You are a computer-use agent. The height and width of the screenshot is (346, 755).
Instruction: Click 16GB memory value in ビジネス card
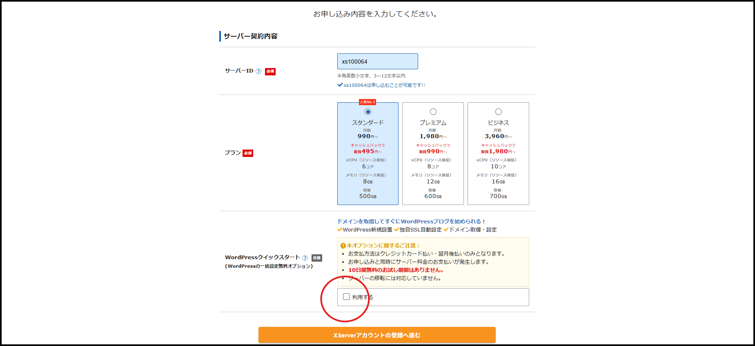[x=499, y=181]
